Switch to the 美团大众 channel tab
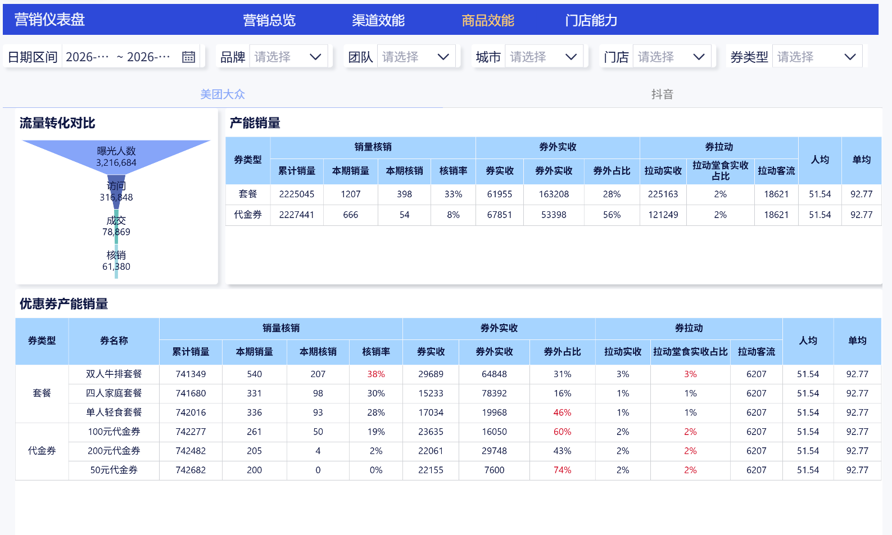 click(x=223, y=94)
